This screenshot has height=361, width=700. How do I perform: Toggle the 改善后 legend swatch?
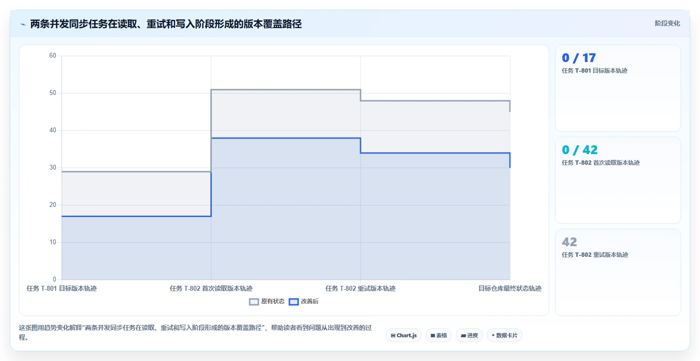tap(294, 301)
